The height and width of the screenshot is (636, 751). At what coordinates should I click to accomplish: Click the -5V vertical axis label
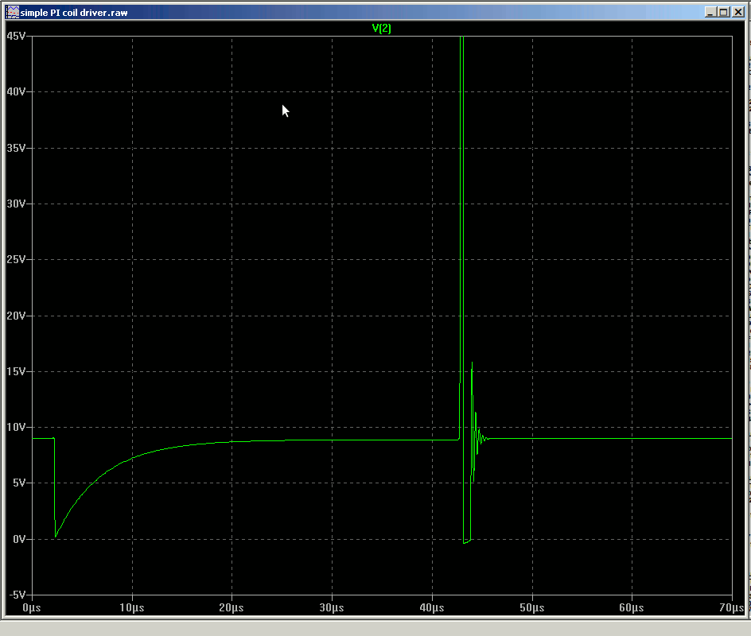(x=18, y=595)
